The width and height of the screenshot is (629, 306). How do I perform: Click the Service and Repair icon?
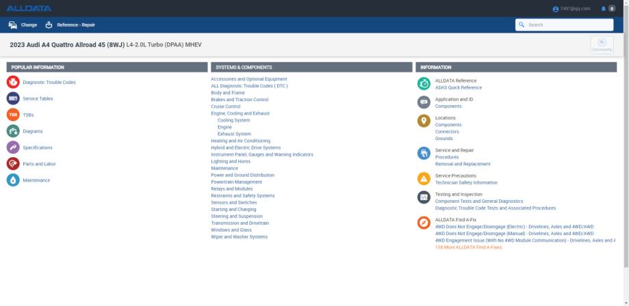(424, 154)
